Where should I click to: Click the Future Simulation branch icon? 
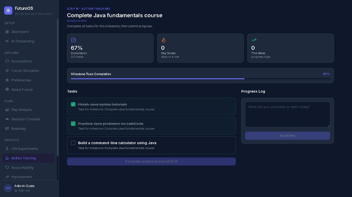[x=7, y=70]
